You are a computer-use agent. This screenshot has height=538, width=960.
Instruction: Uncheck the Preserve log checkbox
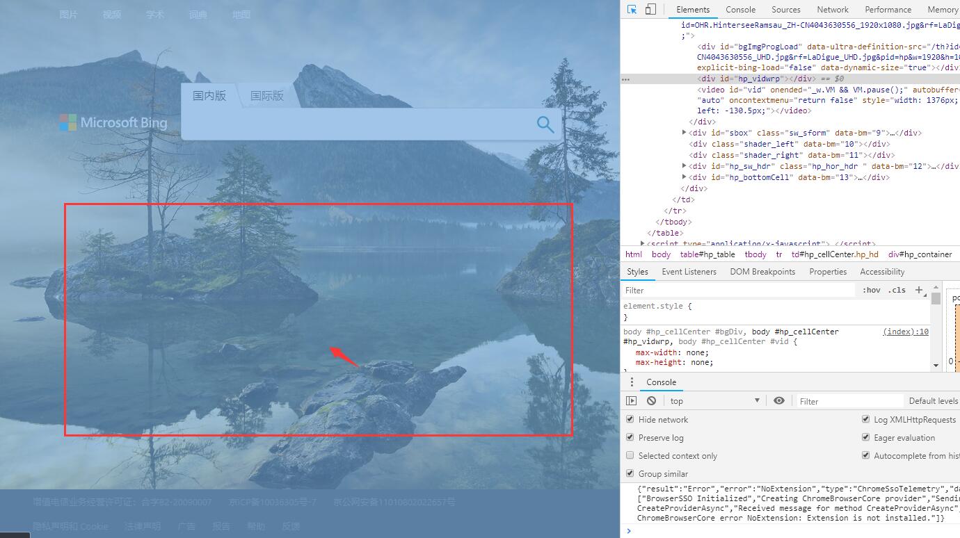[630, 437]
